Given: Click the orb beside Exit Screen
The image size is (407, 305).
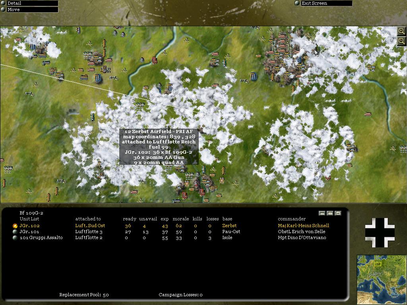Looking at the screenshot, I should pyautogui.click(x=297, y=3).
